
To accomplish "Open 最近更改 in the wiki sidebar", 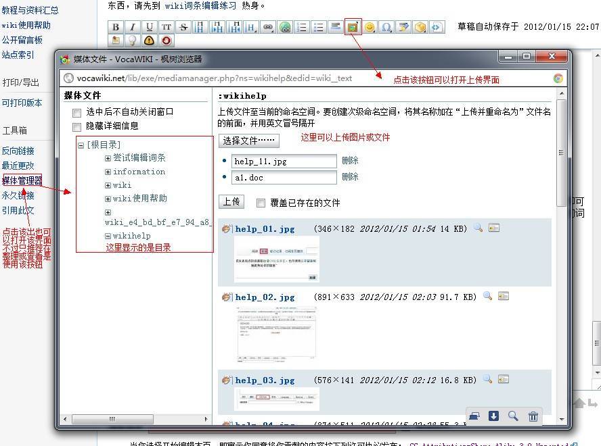I will pyautogui.click(x=18, y=166).
